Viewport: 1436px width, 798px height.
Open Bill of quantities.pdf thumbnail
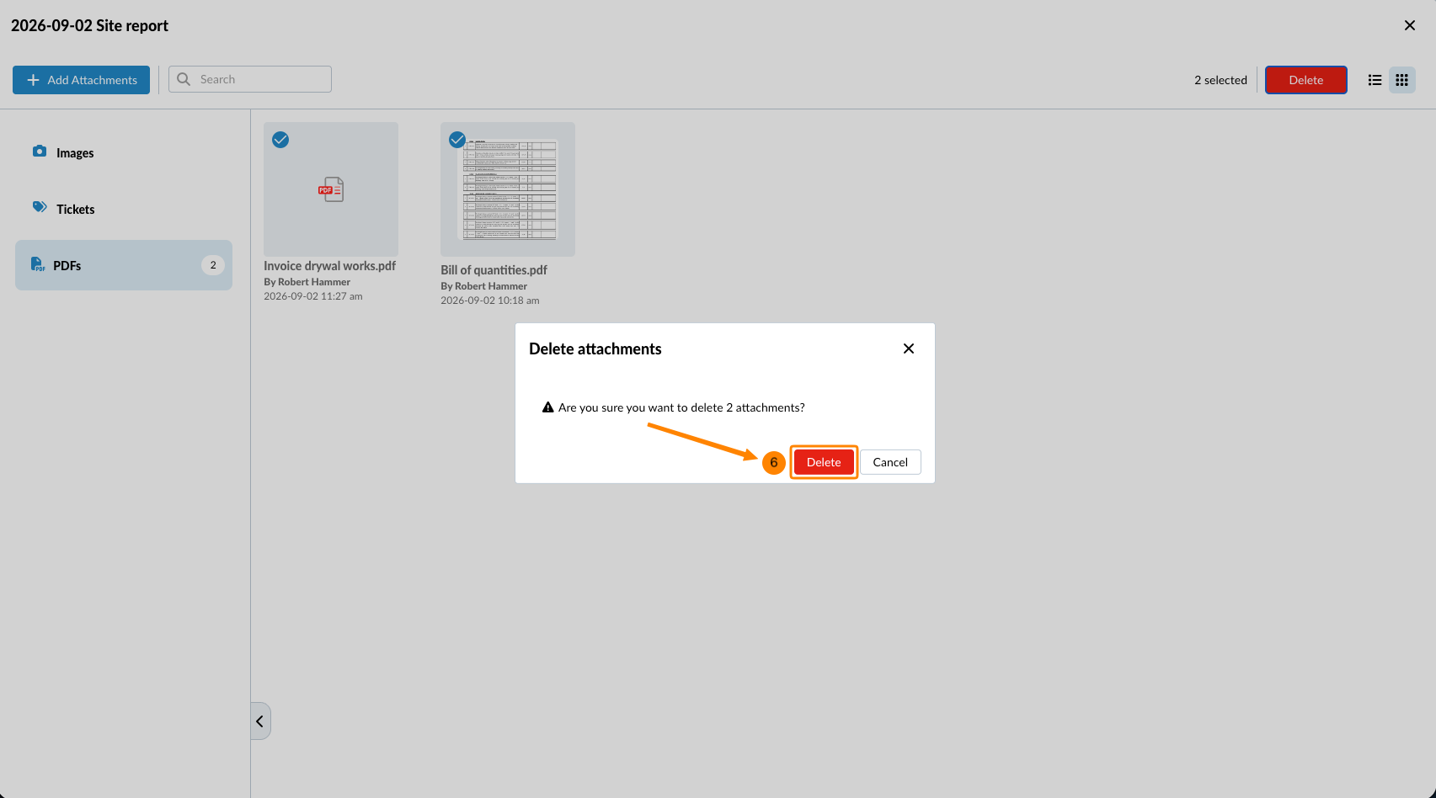click(x=508, y=189)
